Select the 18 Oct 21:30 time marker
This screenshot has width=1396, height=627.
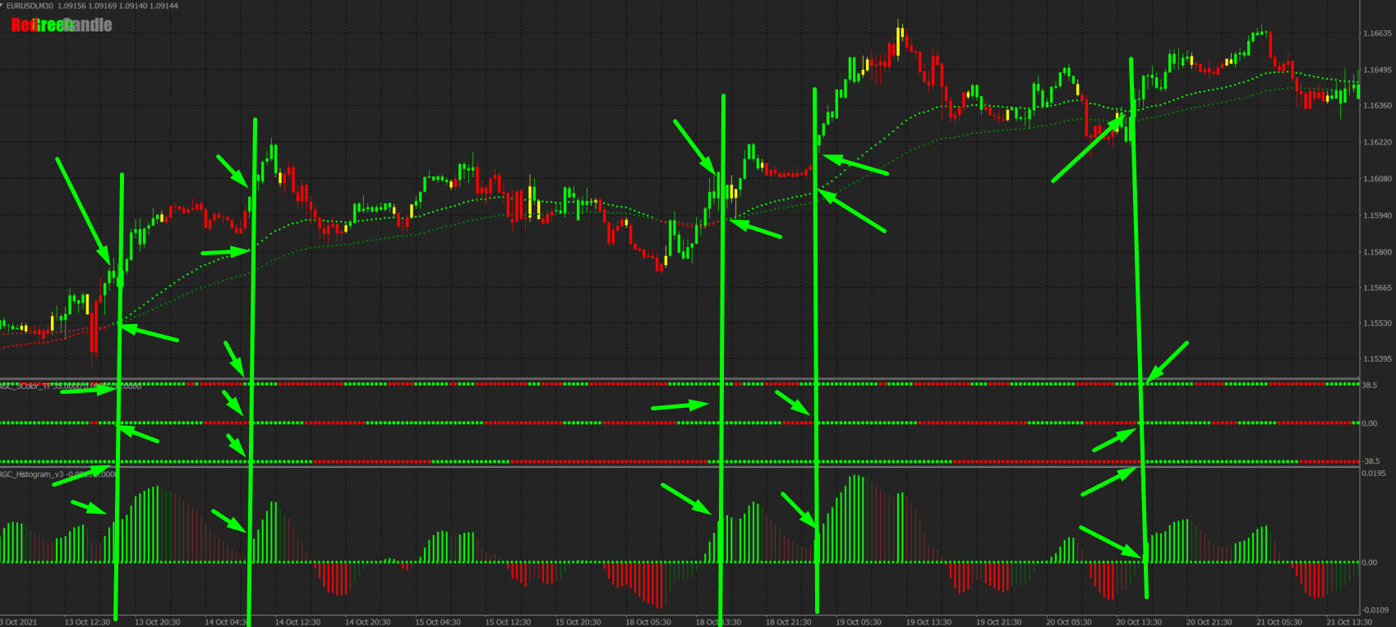pyautogui.click(x=788, y=622)
